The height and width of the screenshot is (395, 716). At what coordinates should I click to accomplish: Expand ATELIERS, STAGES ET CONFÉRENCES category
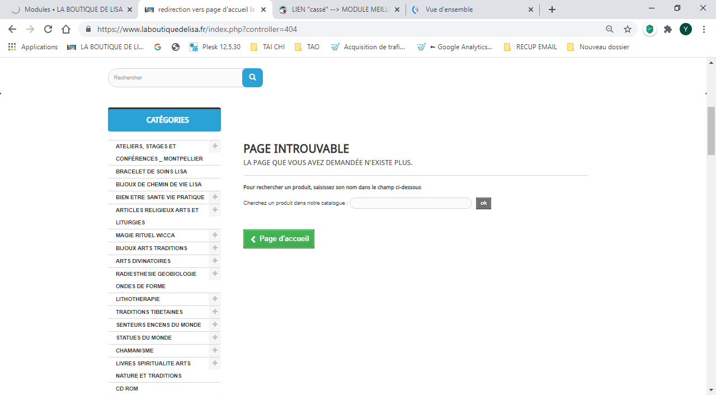point(215,146)
